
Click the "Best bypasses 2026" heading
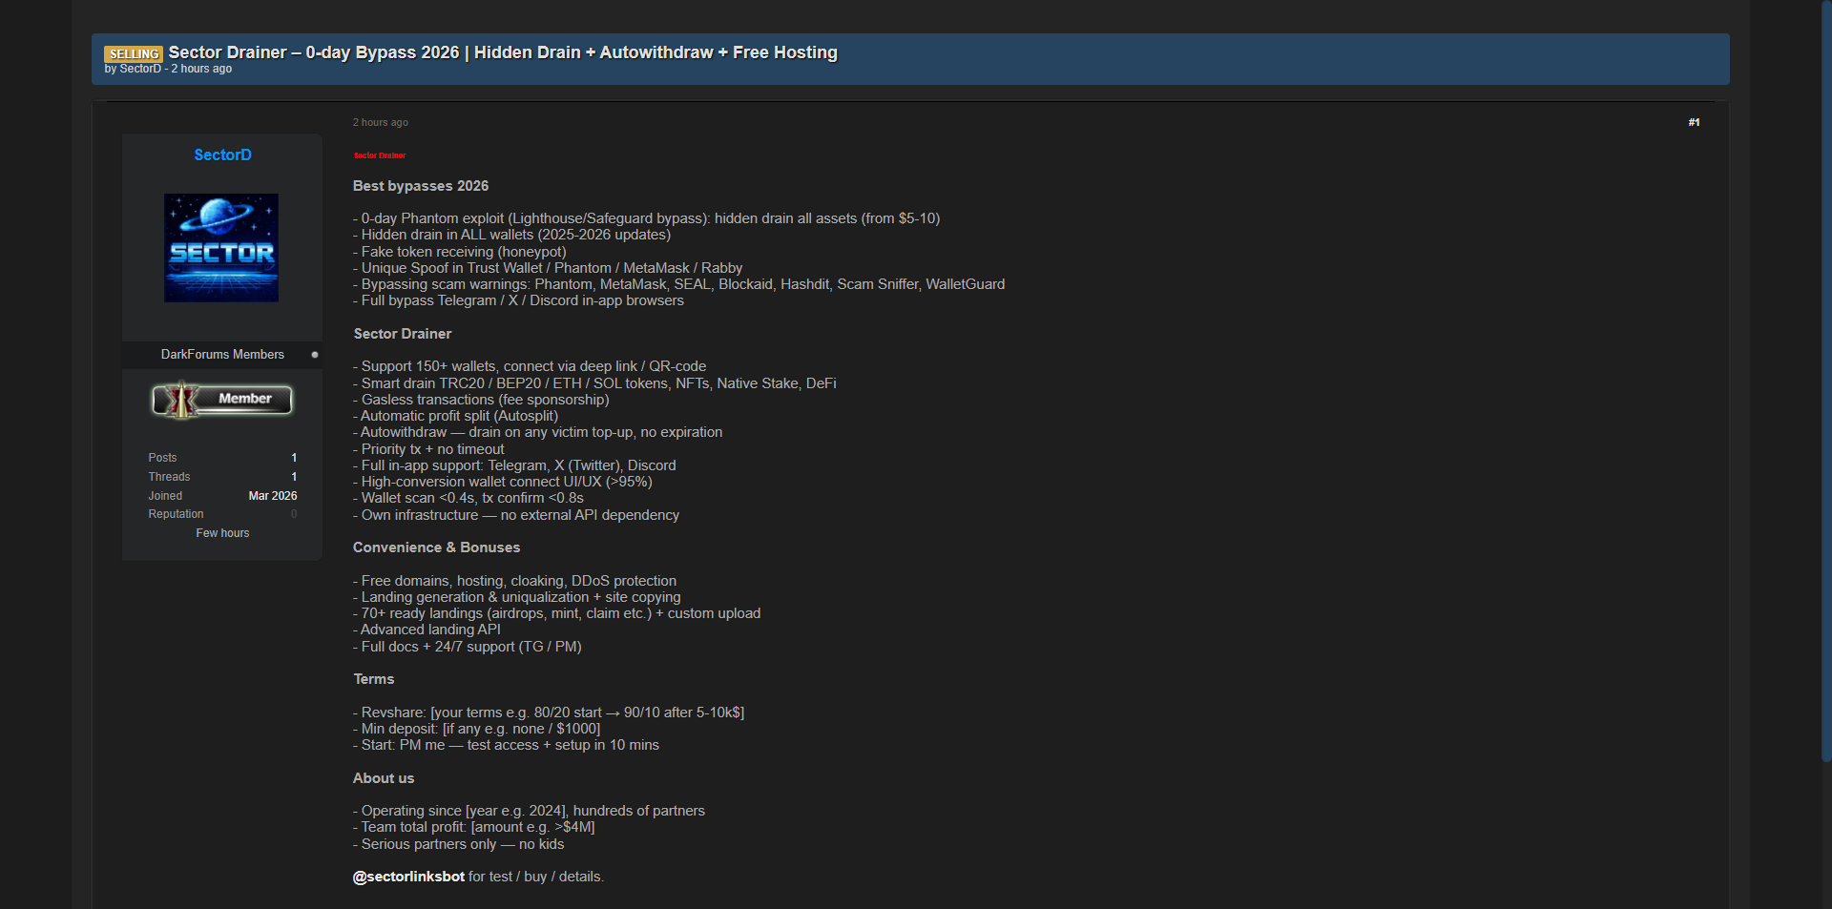pyautogui.click(x=420, y=186)
